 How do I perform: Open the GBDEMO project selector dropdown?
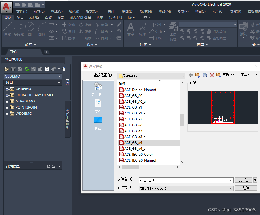tap(33, 76)
